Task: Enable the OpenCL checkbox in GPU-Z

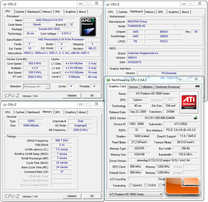Action: tap(130, 185)
